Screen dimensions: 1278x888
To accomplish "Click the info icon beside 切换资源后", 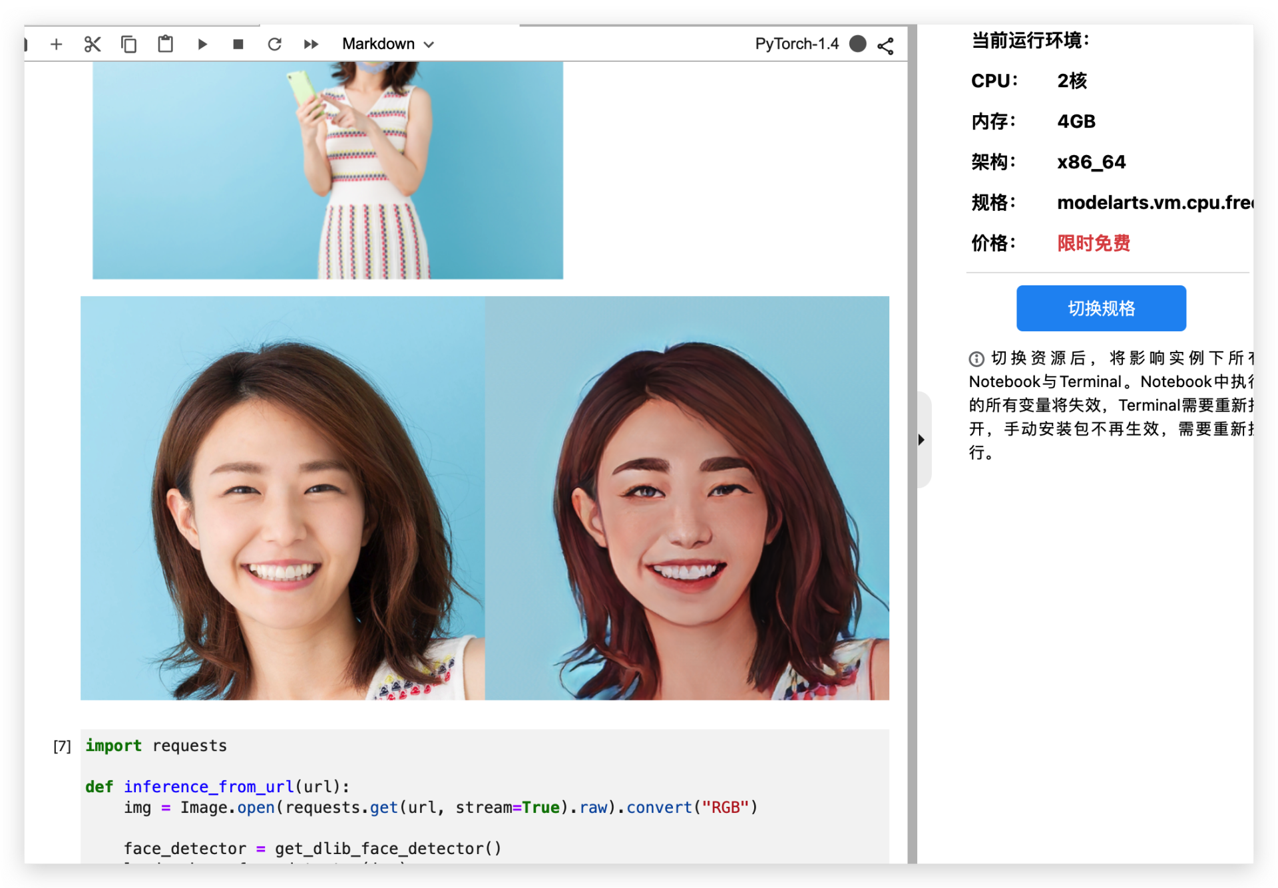I will pyautogui.click(x=976, y=359).
